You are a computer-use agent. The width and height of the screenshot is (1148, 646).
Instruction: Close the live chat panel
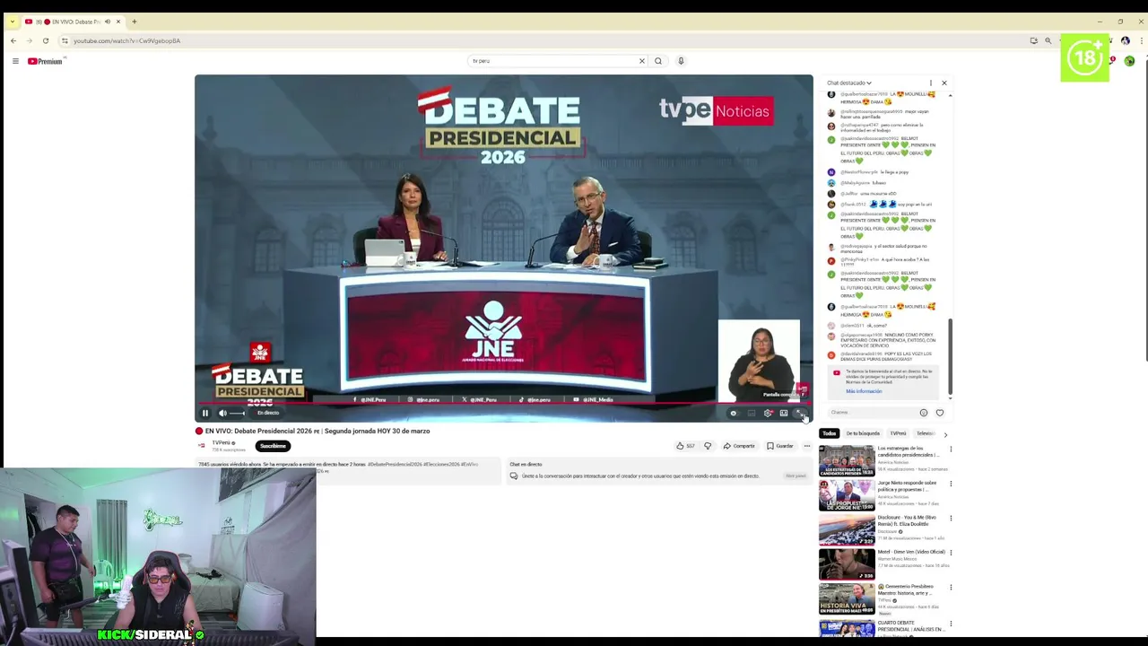pyautogui.click(x=944, y=83)
